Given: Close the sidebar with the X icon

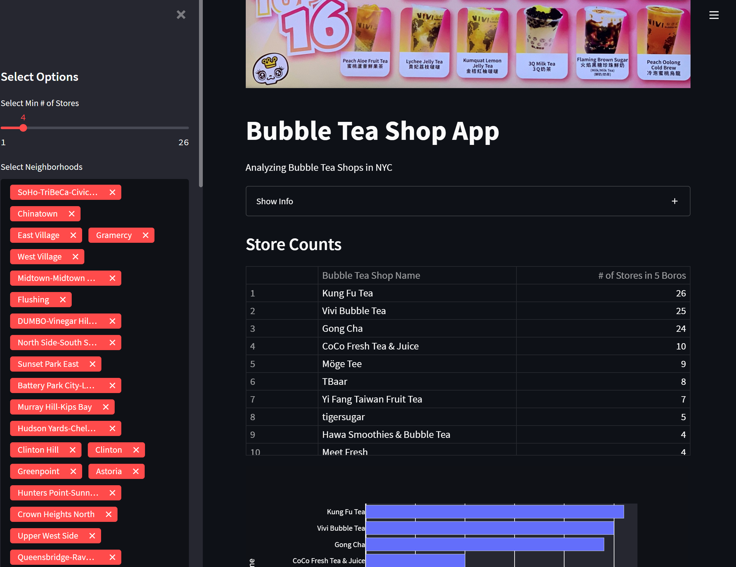Looking at the screenshot, I should tap(181, 15).
